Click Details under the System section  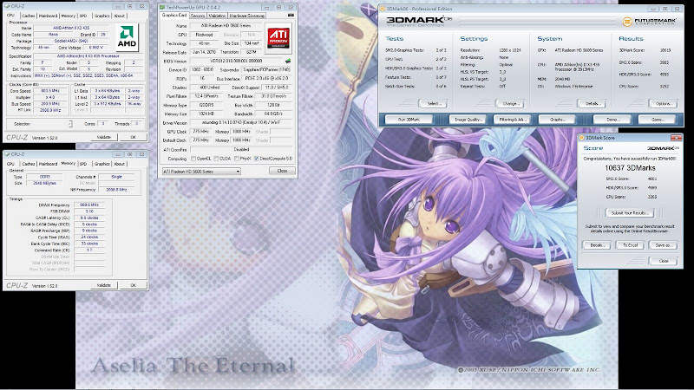pos(593,103)
